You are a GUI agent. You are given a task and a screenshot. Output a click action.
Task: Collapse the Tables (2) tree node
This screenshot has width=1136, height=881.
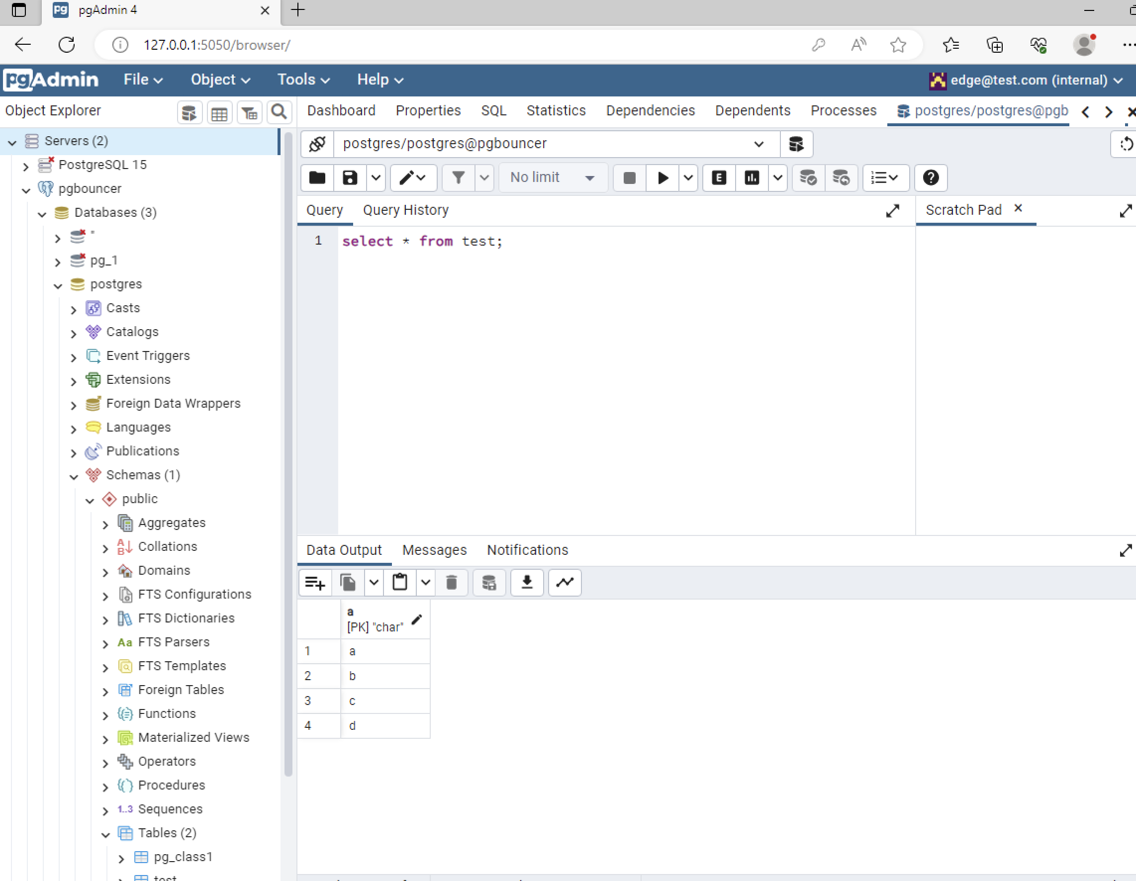point(105,834)
